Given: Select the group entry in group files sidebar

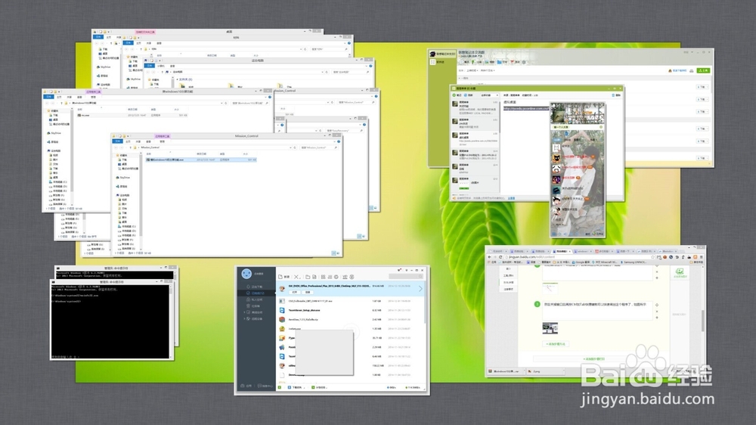Looking at the screenshot, I should [x=442, y=54].
